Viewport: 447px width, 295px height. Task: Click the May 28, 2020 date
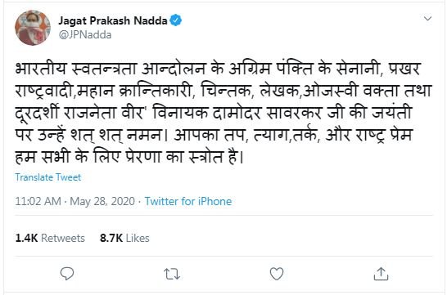tap(102, 201)
